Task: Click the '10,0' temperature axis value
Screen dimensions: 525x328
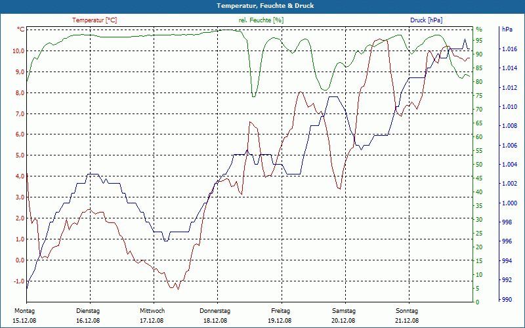Action: pos(18,51)
